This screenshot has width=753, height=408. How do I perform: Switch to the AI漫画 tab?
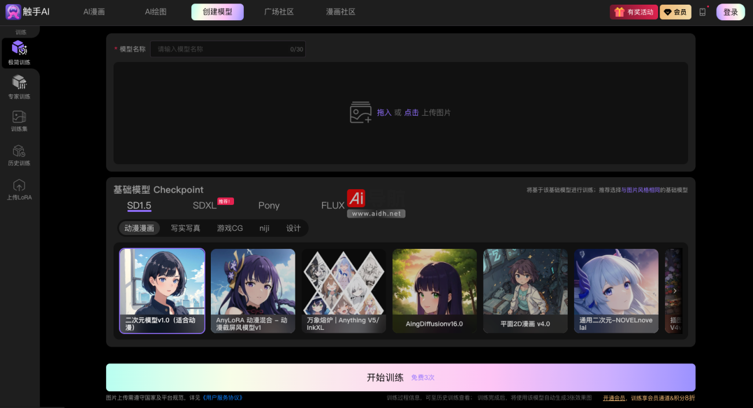(93, 12)
